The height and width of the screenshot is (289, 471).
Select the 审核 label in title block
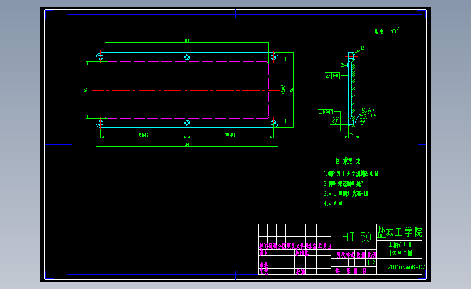[x=263, y=266]
